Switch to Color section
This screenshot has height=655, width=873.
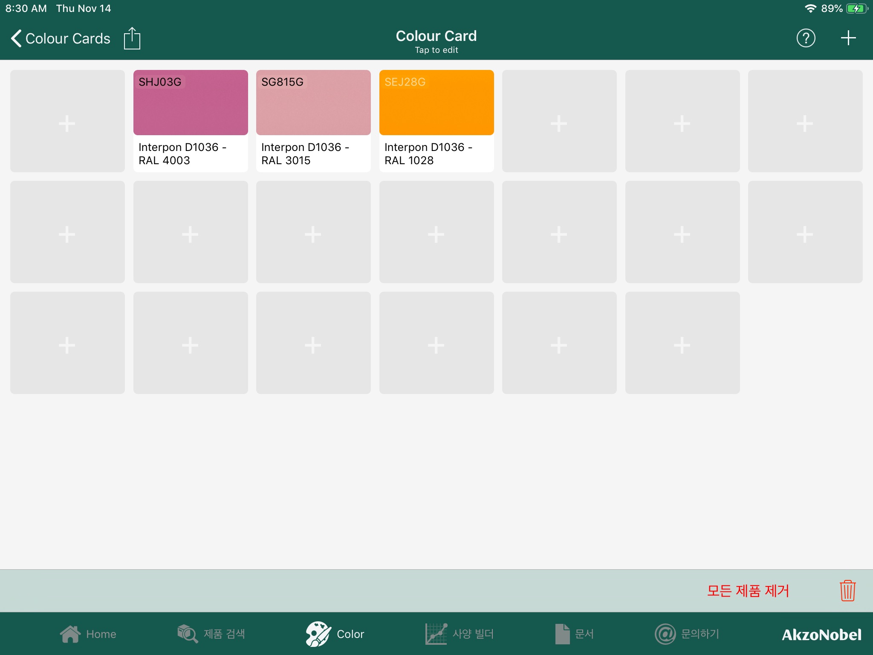[333, 634]
